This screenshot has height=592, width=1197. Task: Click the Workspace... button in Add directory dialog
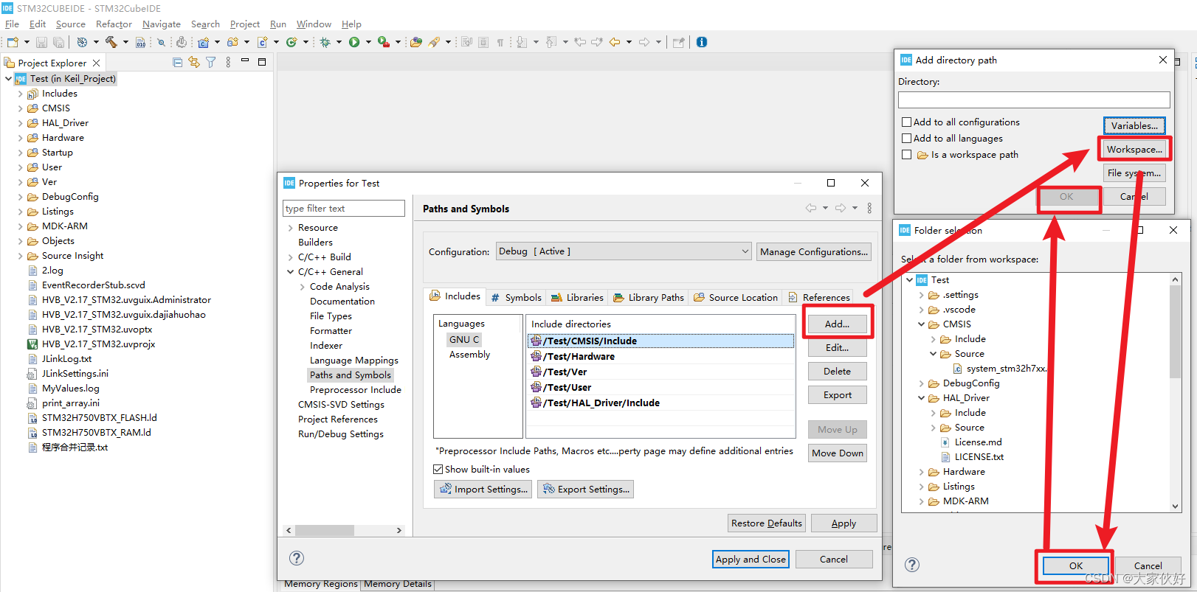[1134, 150]
